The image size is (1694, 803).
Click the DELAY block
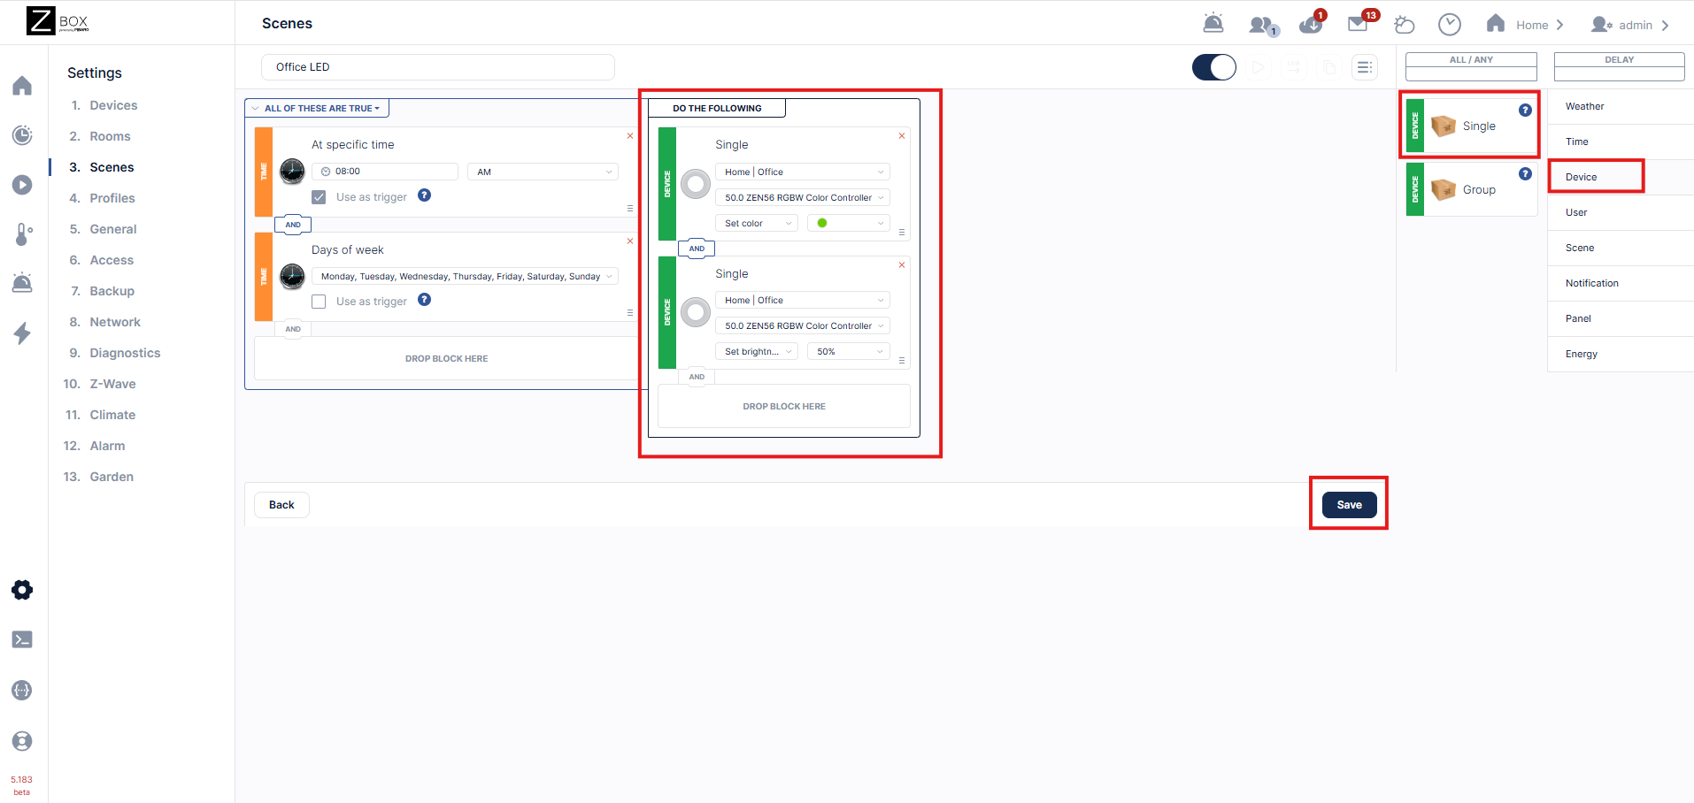tap(1620, 66)
